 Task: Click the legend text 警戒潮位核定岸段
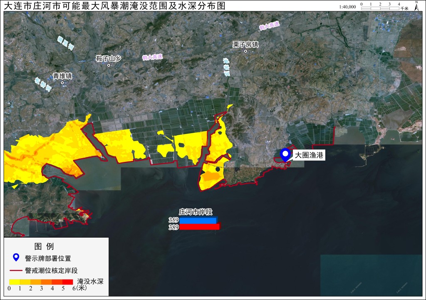point(51,270)
